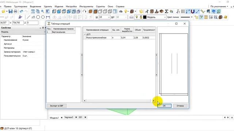Click the ruler measure icon

point(202,11)
